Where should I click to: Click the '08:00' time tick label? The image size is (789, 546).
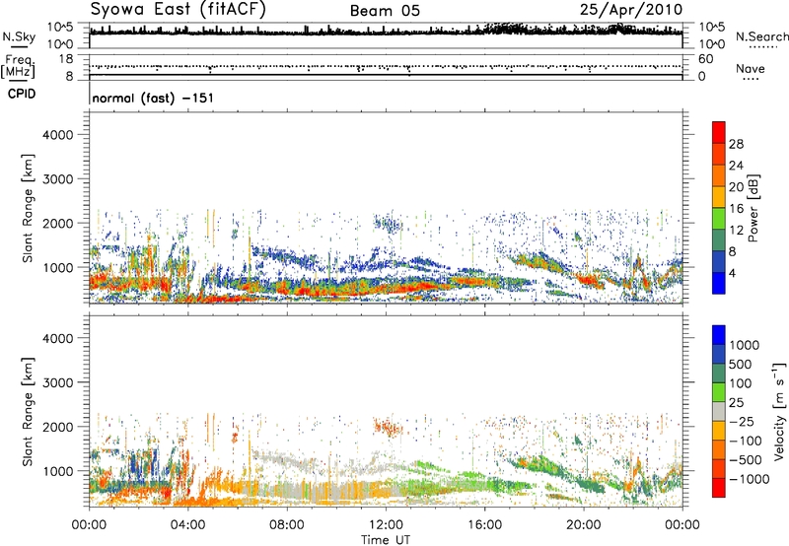(x=287, y=525)
